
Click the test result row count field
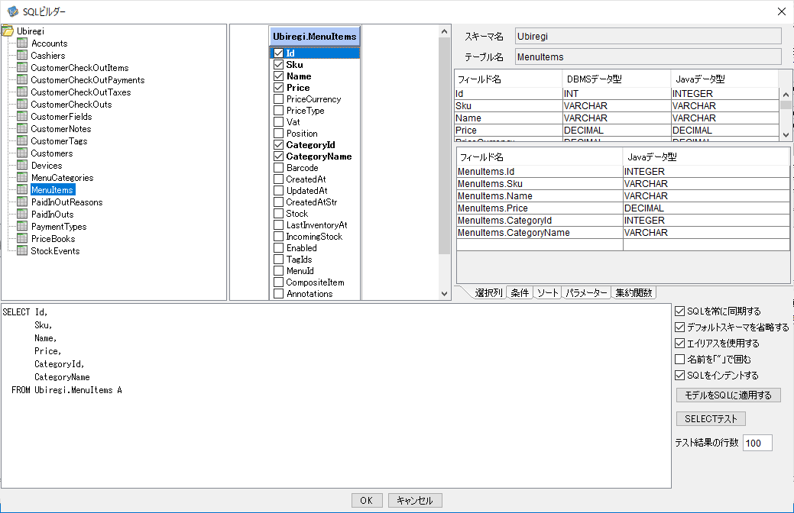757,444
